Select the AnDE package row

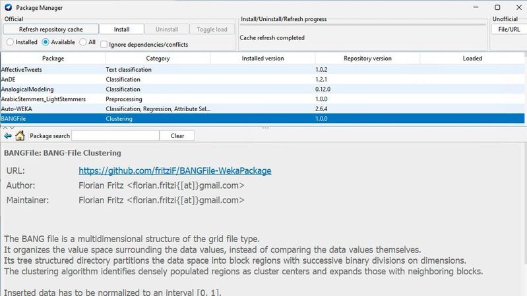[x=263, y=79]
